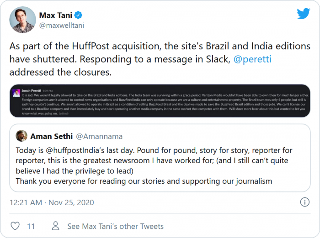Image resolution: width=320 pixels, height=238 pixels.
Task: Click the main tweet text about HuffPost acquisition
Action: point(160,59)
